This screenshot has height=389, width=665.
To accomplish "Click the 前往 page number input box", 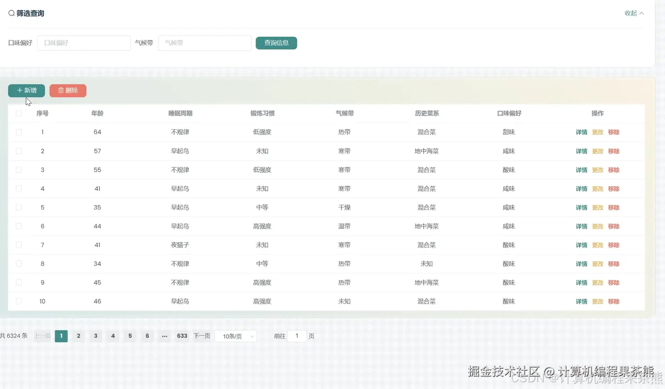I will point(297,336).
